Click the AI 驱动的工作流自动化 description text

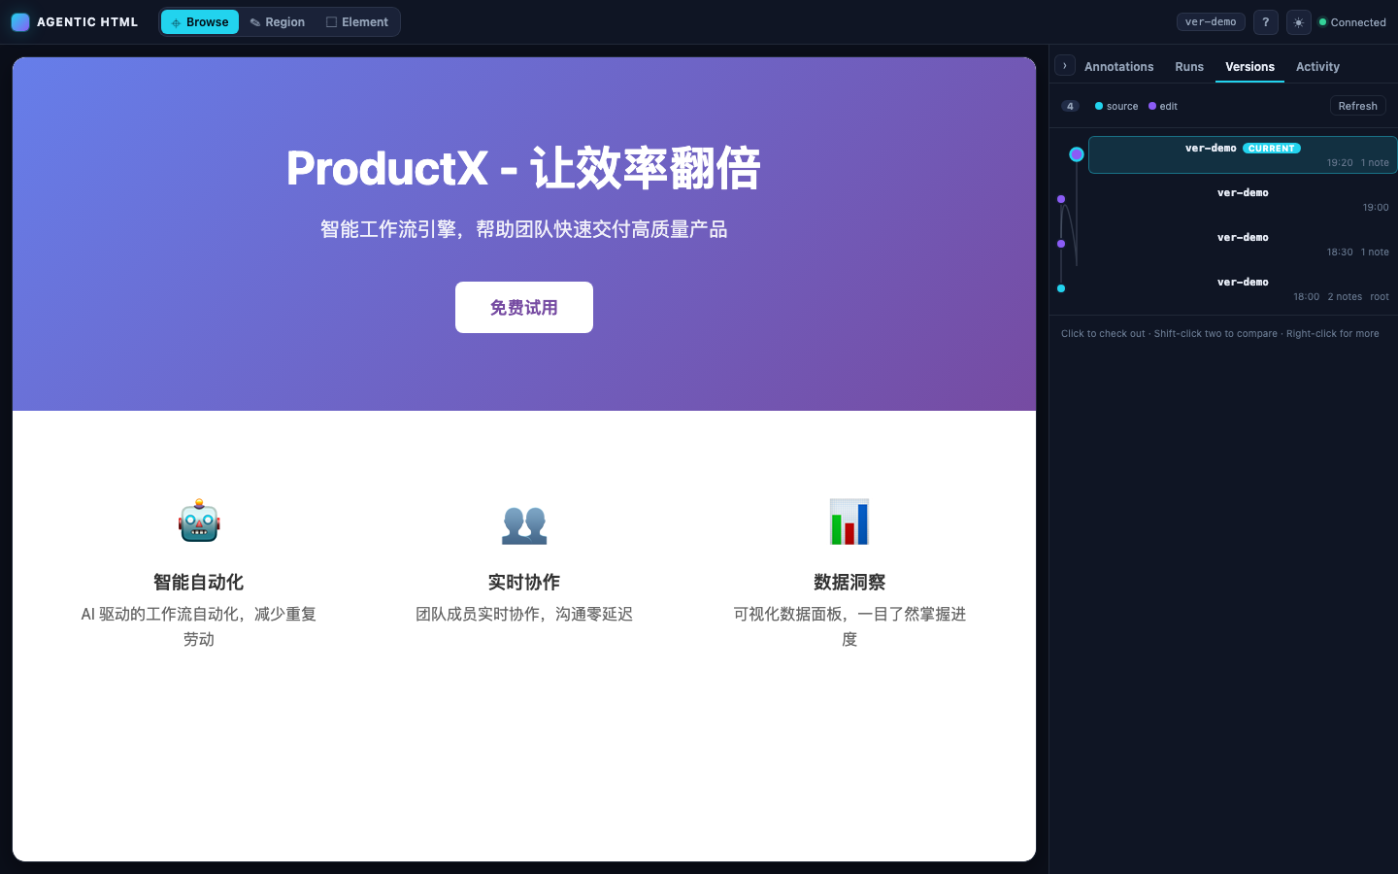[199, 626]
